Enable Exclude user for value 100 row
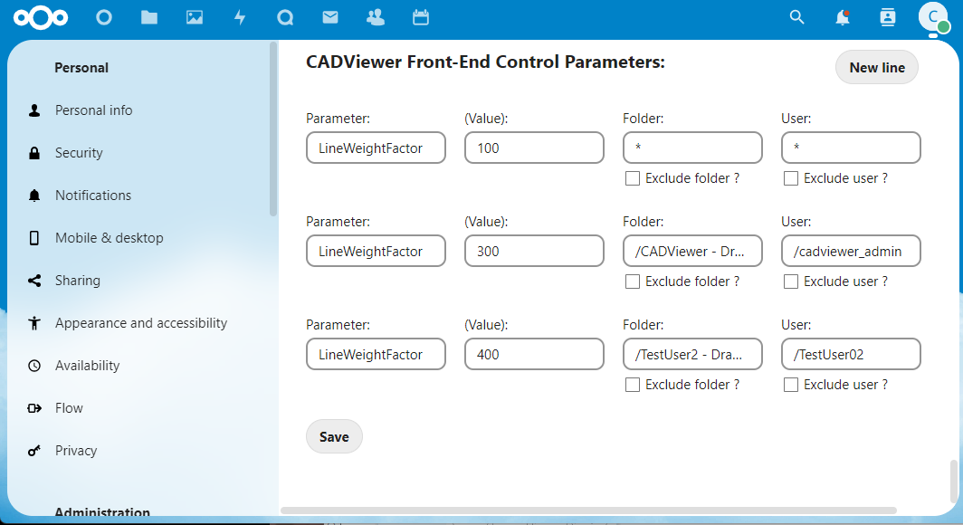The height and width of the screenshot is (525, 963). tap(791, 178)
